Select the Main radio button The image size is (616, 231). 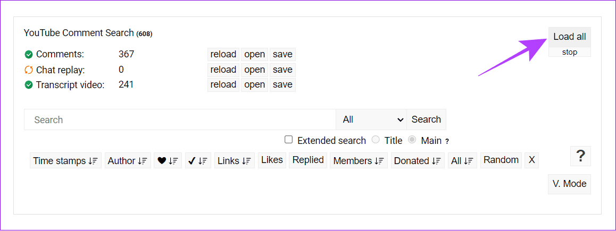pos(412,140)
